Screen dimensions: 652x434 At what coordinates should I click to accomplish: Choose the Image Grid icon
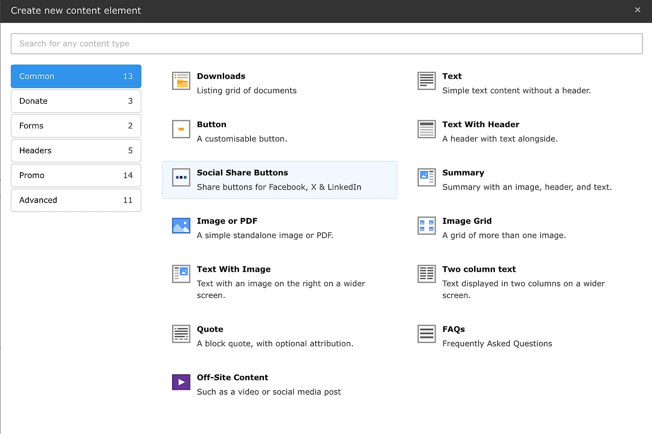427,226
